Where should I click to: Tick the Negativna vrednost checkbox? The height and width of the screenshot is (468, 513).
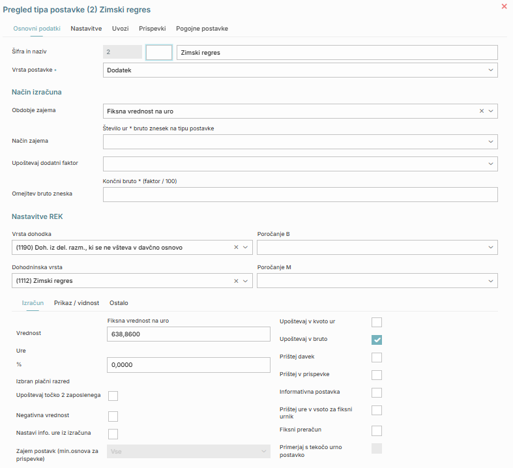click(x=113, y=416)
